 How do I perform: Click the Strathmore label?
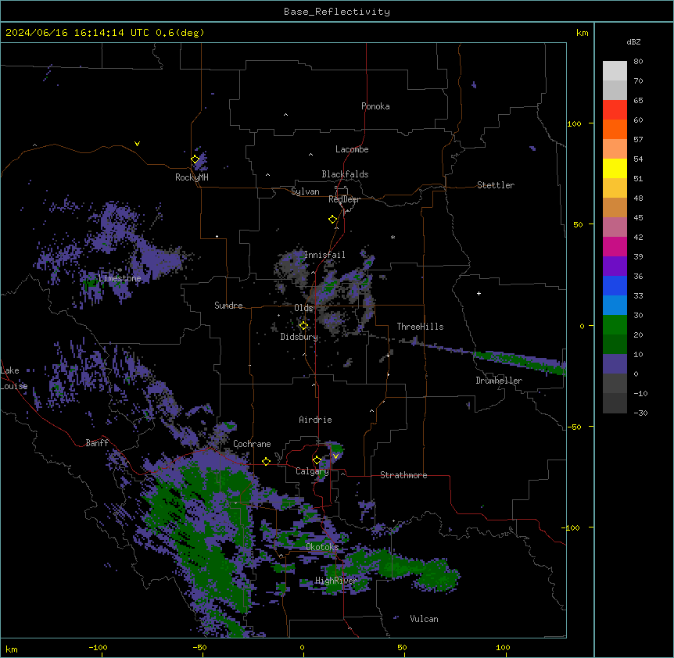click(403, 475)
